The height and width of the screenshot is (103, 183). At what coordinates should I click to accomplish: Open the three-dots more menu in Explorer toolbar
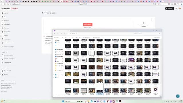[x=103, y=37]
